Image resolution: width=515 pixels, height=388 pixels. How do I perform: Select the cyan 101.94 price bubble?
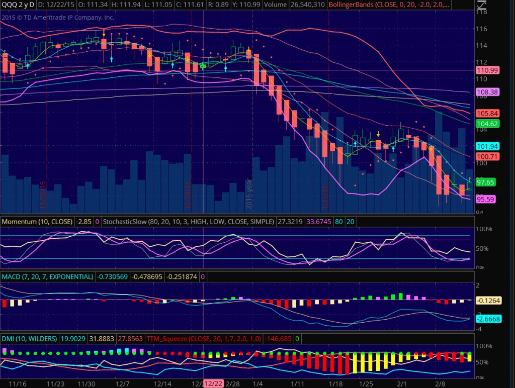click(486, 147)
